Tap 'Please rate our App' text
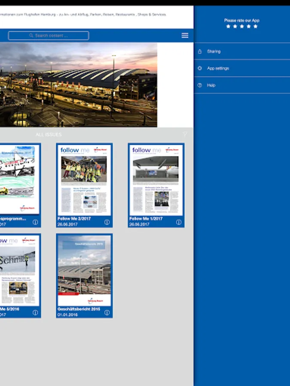 pyautogui.click(x=241, y=21)
